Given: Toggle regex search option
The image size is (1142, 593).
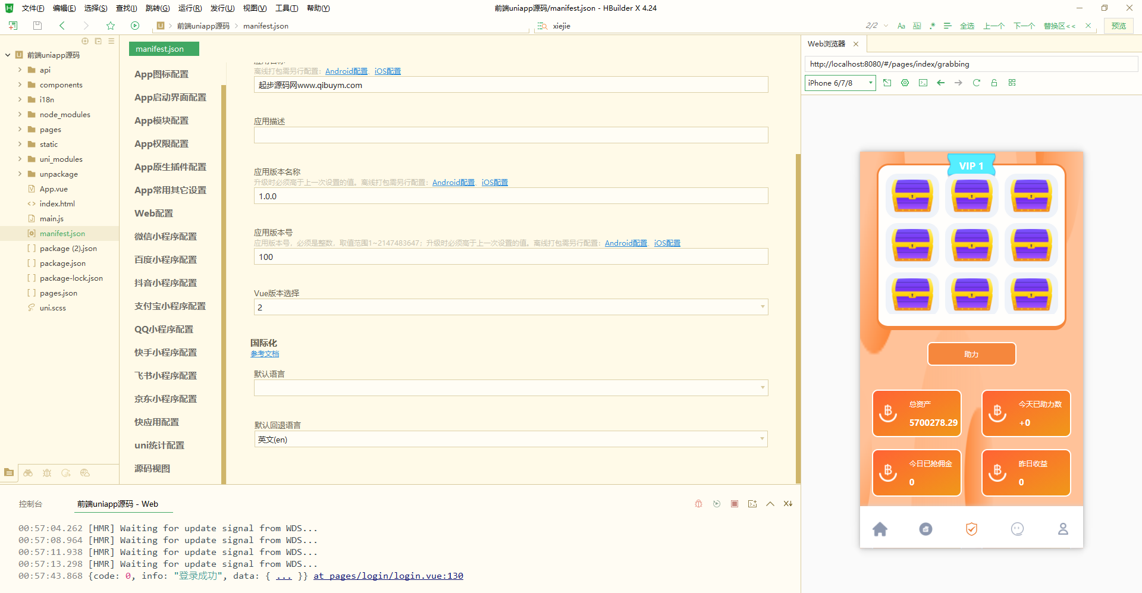Looking at the screenshot, I should pyautogui.click(x=932, y=26).
